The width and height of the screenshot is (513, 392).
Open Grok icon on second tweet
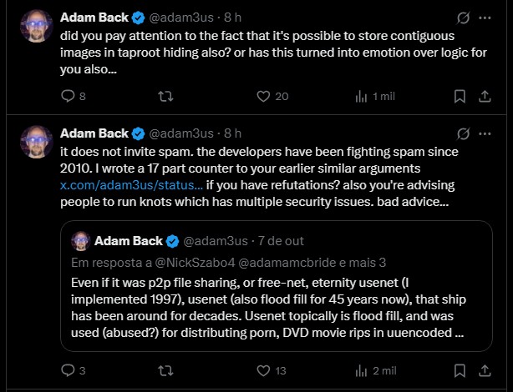(x=465, y=133)
